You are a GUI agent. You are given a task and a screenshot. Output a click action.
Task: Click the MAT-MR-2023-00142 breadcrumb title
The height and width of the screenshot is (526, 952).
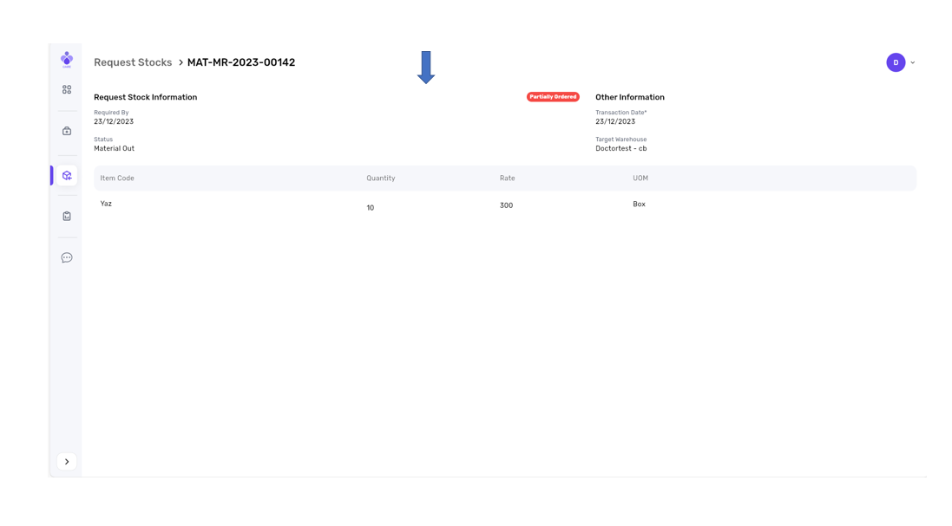coord(241,62)
